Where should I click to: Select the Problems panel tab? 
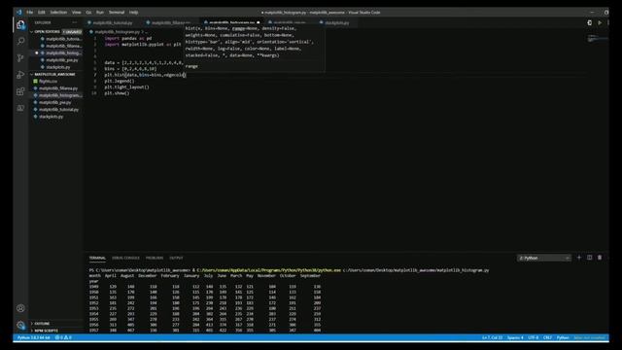tap(155, 258)
